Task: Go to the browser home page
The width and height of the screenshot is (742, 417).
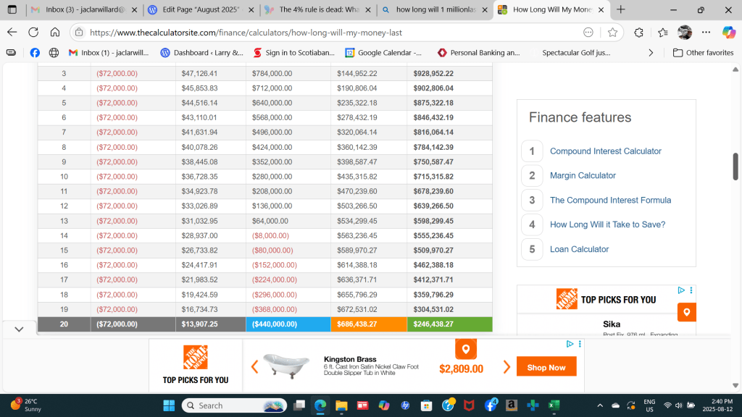Action: point(55,33)
